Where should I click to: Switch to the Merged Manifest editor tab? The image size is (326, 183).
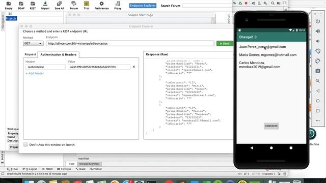89,164
